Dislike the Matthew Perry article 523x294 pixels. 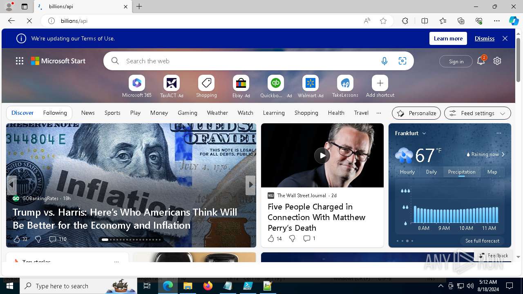coord(292,238)
